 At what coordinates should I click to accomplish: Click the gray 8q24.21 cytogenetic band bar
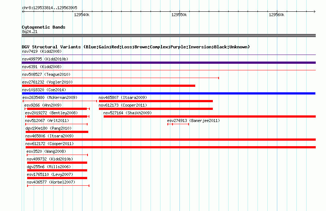[168, 36]
